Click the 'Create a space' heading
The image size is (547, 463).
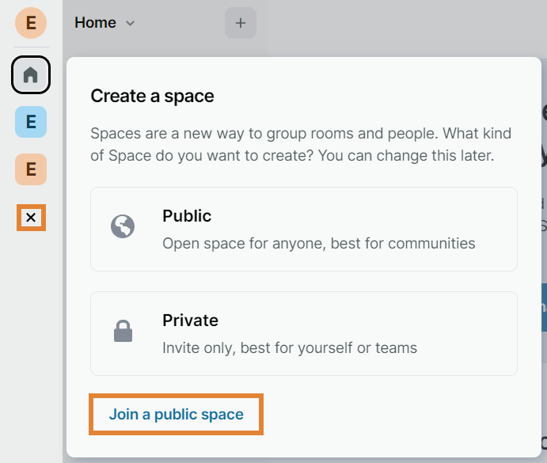coord(152,97)
